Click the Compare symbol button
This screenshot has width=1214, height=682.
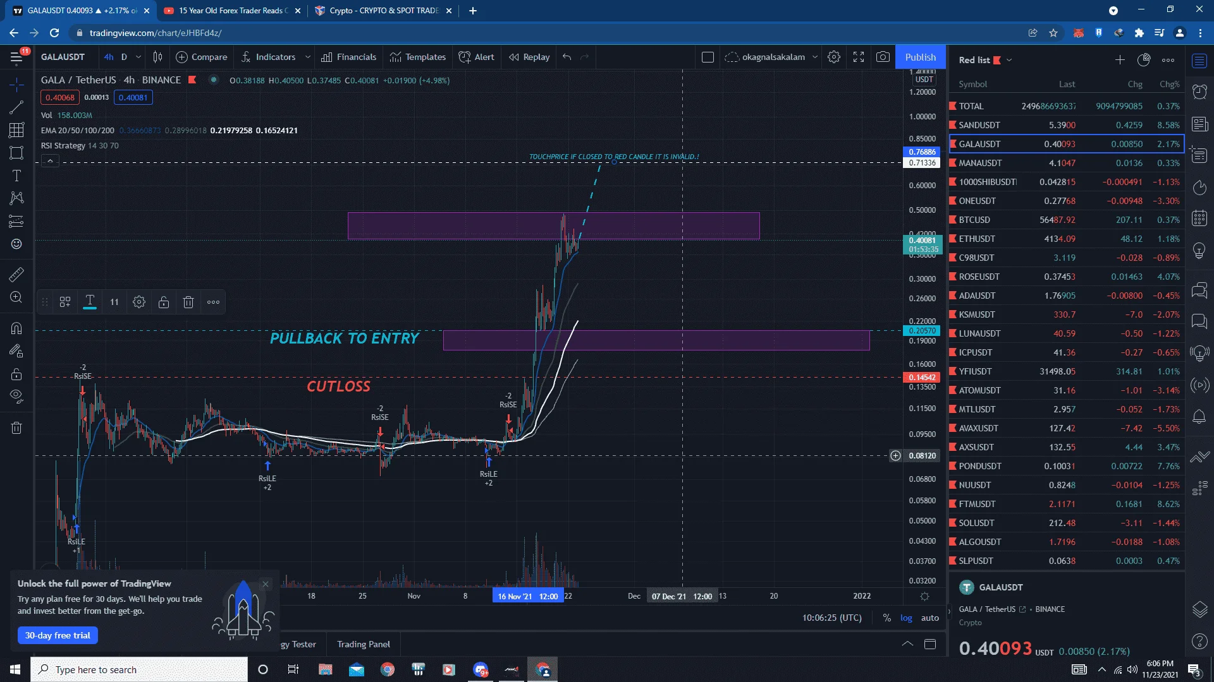201,57
